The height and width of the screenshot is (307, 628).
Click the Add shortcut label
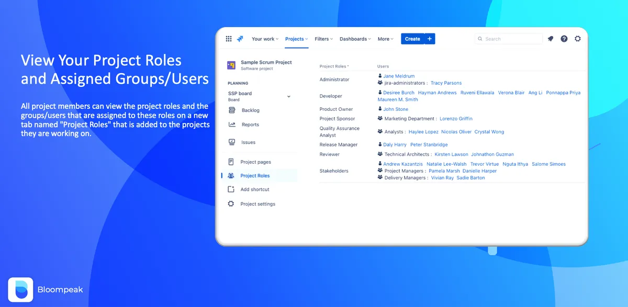point(255,189)
